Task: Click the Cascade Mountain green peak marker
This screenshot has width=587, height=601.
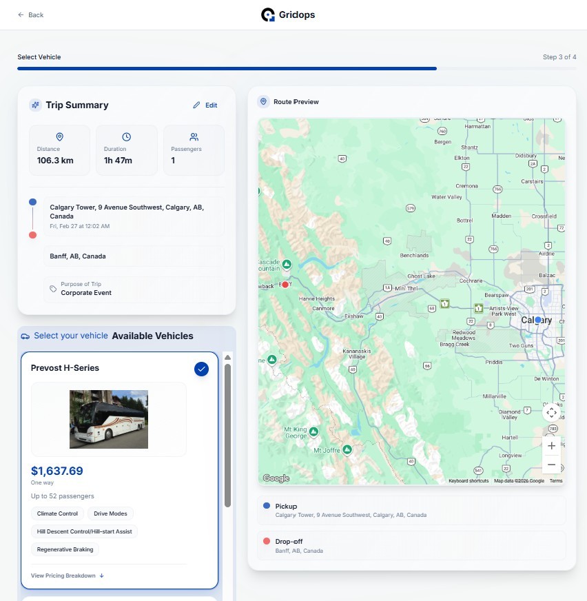Action: 287,264
